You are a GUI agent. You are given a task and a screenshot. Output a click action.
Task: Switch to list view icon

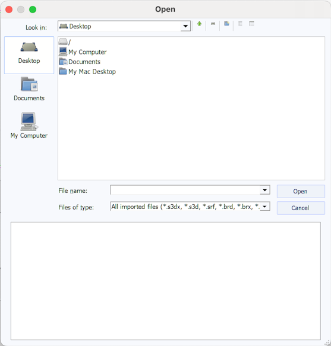(x=240, y=23)
